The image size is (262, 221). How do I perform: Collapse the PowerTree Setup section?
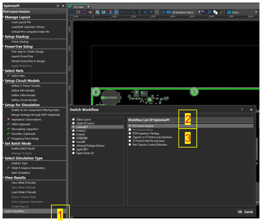pyautogui.click(x=3, y=46)
